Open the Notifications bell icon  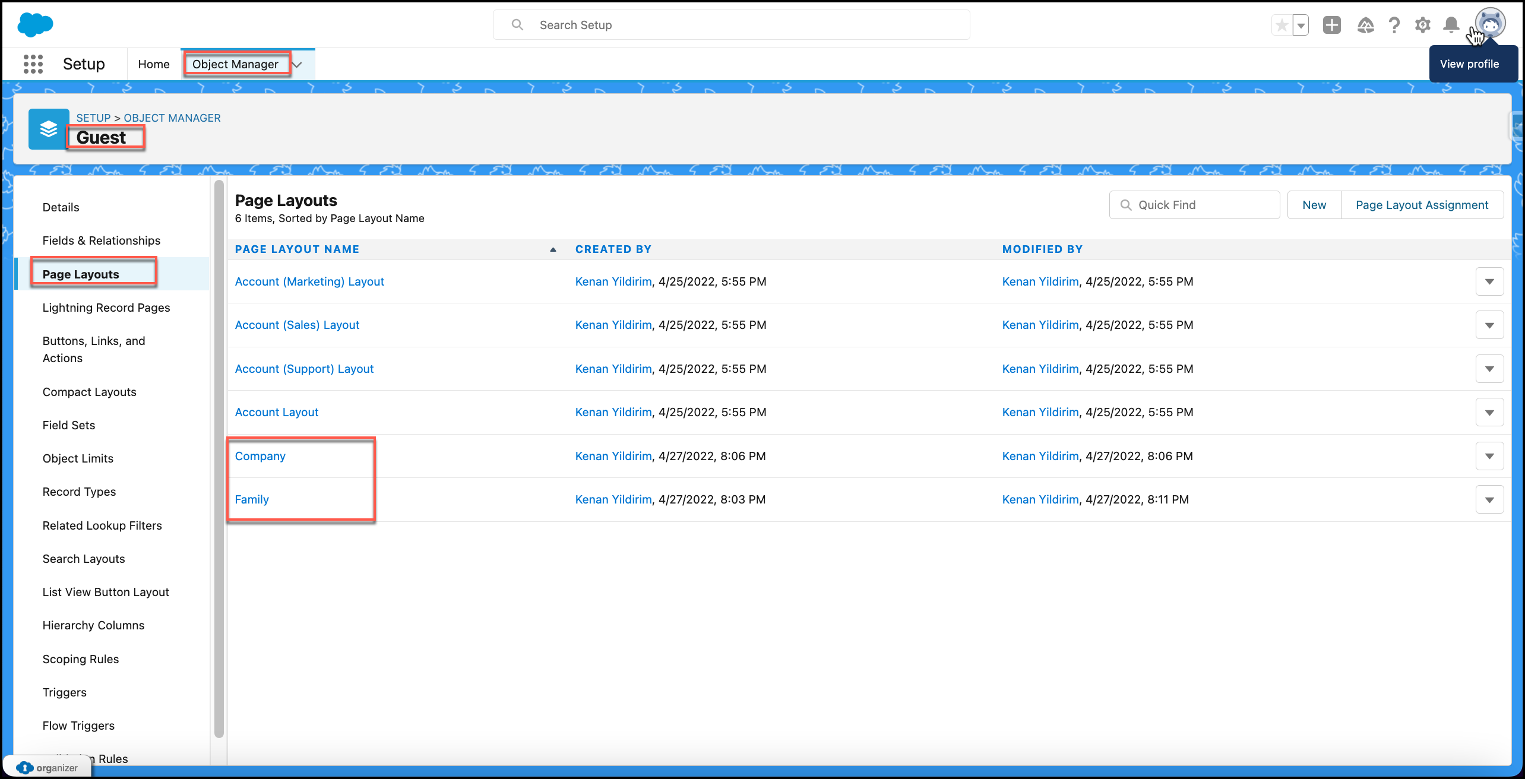[1451, 25]
